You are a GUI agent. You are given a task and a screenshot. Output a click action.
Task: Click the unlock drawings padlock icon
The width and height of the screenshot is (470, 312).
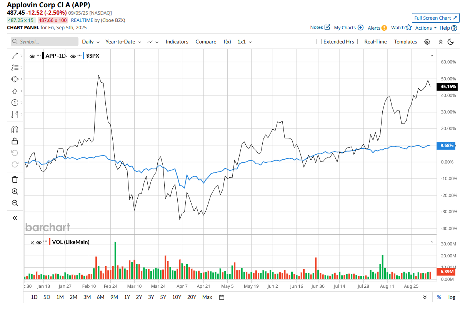tap(15, 141)
